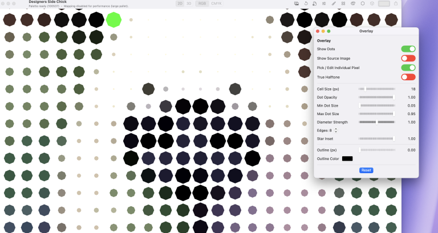
Task: Click the Cell Size value 18
Action: [413, 89]
